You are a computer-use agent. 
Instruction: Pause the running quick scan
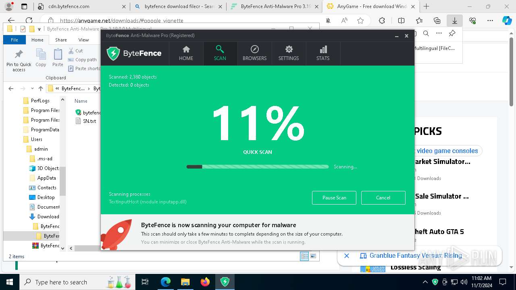[334, 198]
